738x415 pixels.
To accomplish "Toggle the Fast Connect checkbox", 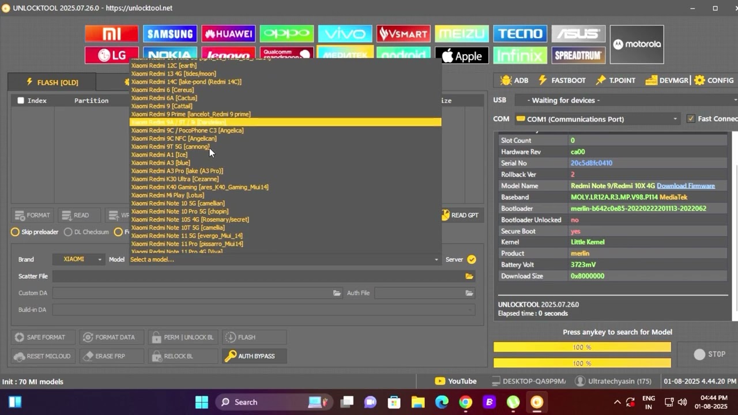I will (691, 119).
